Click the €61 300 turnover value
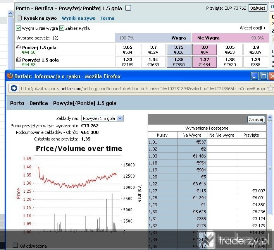274x250 pixels. pyautogui.click(x=90, y=132)
